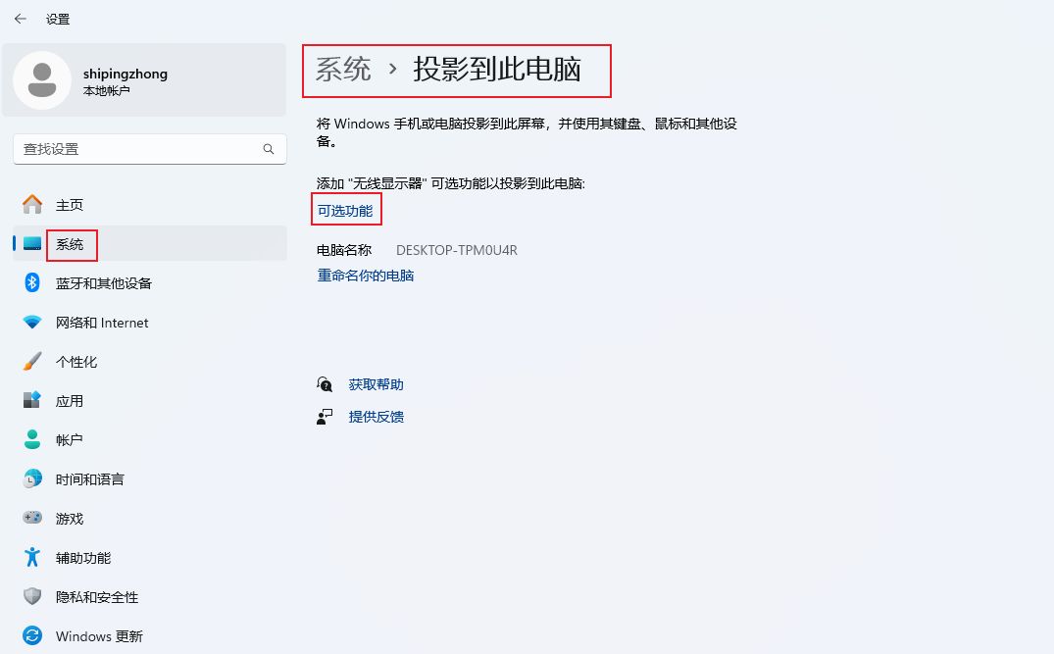Click the Accounts (帐户) person icon
The image size is (1054, 654).
click(32, 440)
